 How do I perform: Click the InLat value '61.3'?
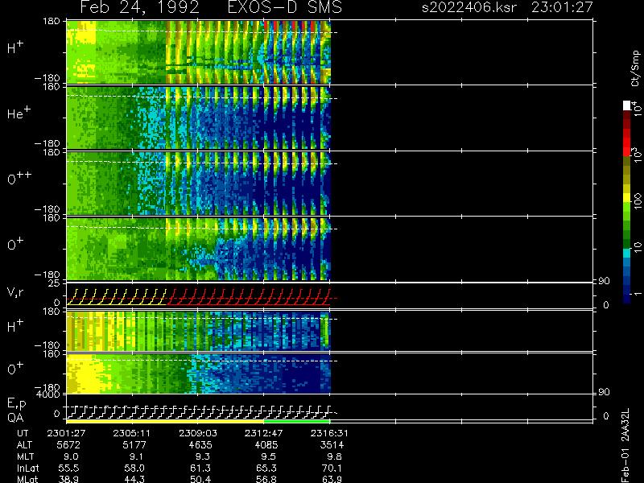[x=200, y=468]
